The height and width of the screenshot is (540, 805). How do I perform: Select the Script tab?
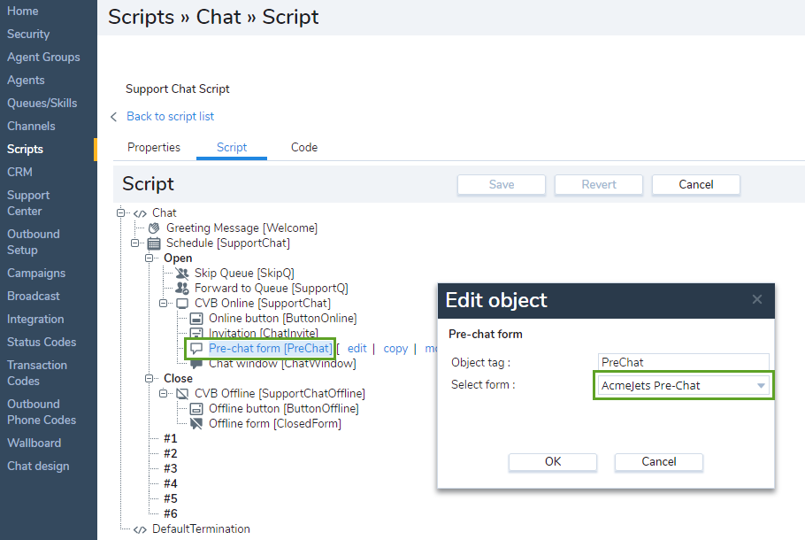[x=232, y=148]
